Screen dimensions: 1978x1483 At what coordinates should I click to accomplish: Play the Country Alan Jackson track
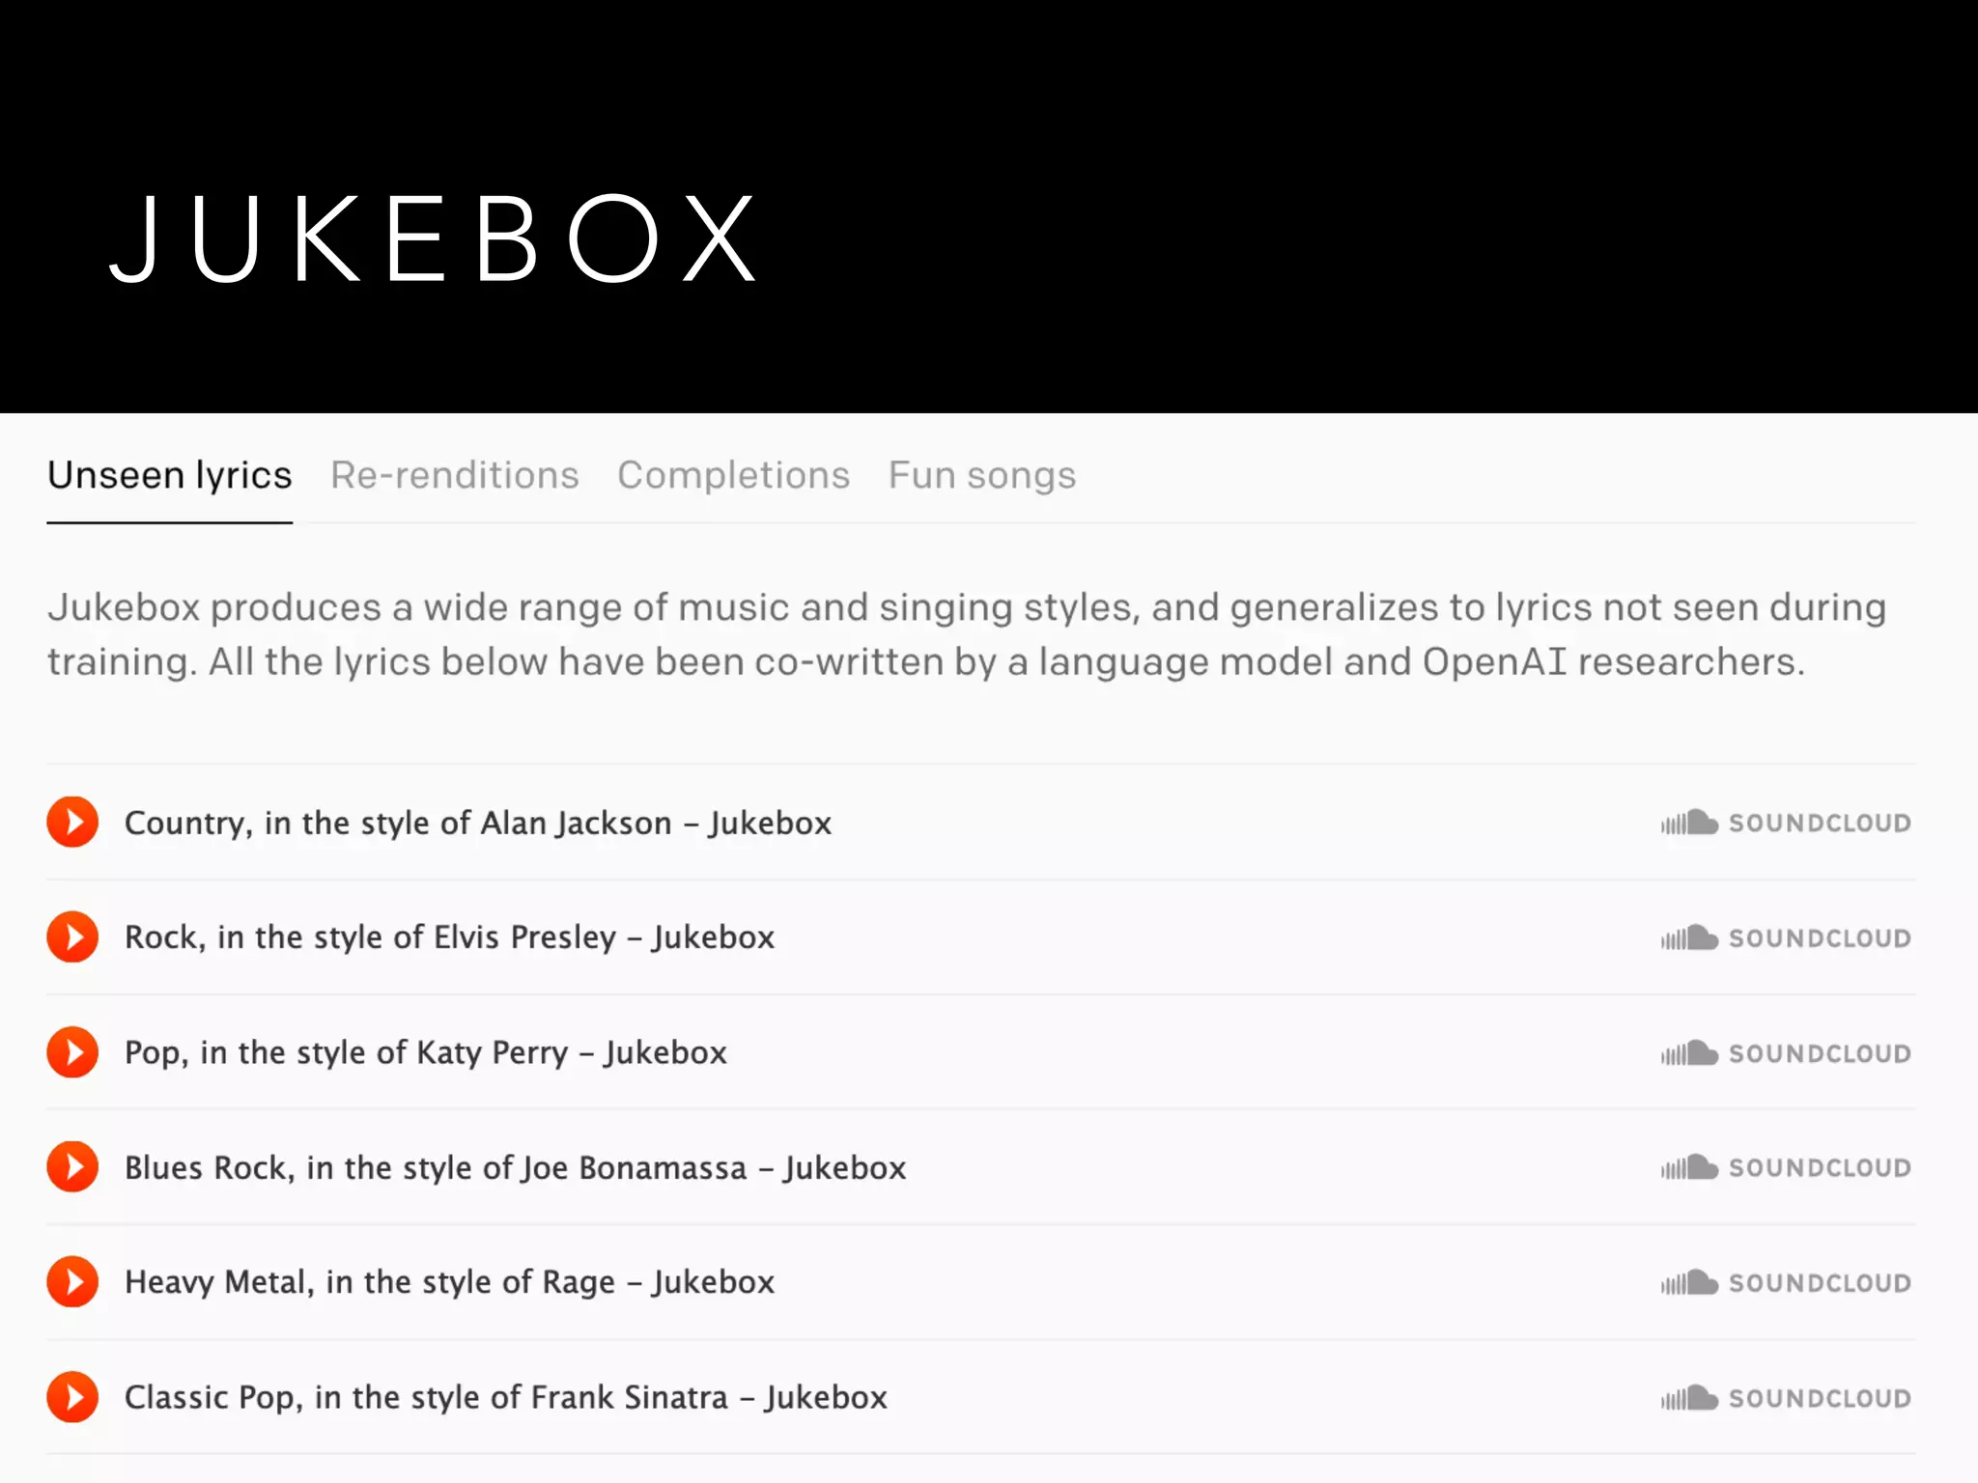coord(73,823)
